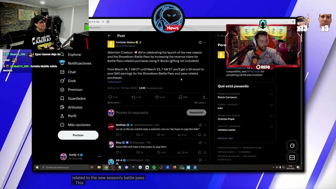Open Grok icon on NotPalo's reply
The height and width of the screenshot is (189, 336).
pyautogui.click(x=200, y=125)
